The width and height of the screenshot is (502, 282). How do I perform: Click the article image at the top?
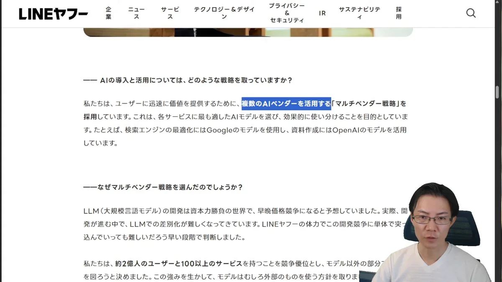point(248,32)
